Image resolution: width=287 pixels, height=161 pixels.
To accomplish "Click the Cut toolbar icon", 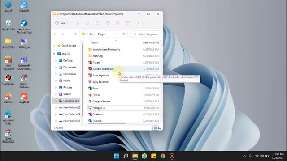I will 78,23.
